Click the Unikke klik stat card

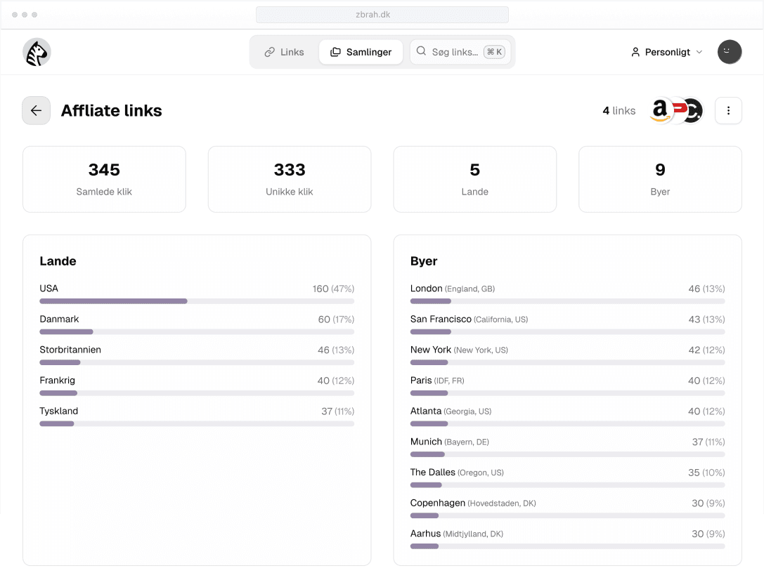(290, 179)
